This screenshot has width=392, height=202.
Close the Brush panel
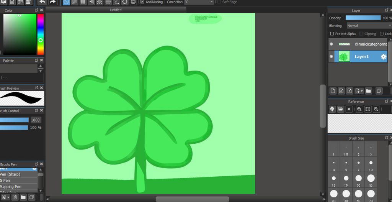41,164
